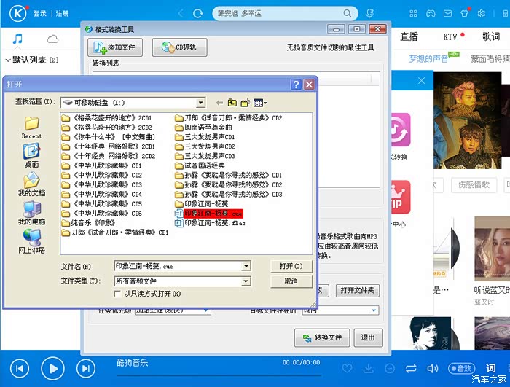Open the 文件类型 file type dropdown
510x387 pixels.
pos(246,281)
